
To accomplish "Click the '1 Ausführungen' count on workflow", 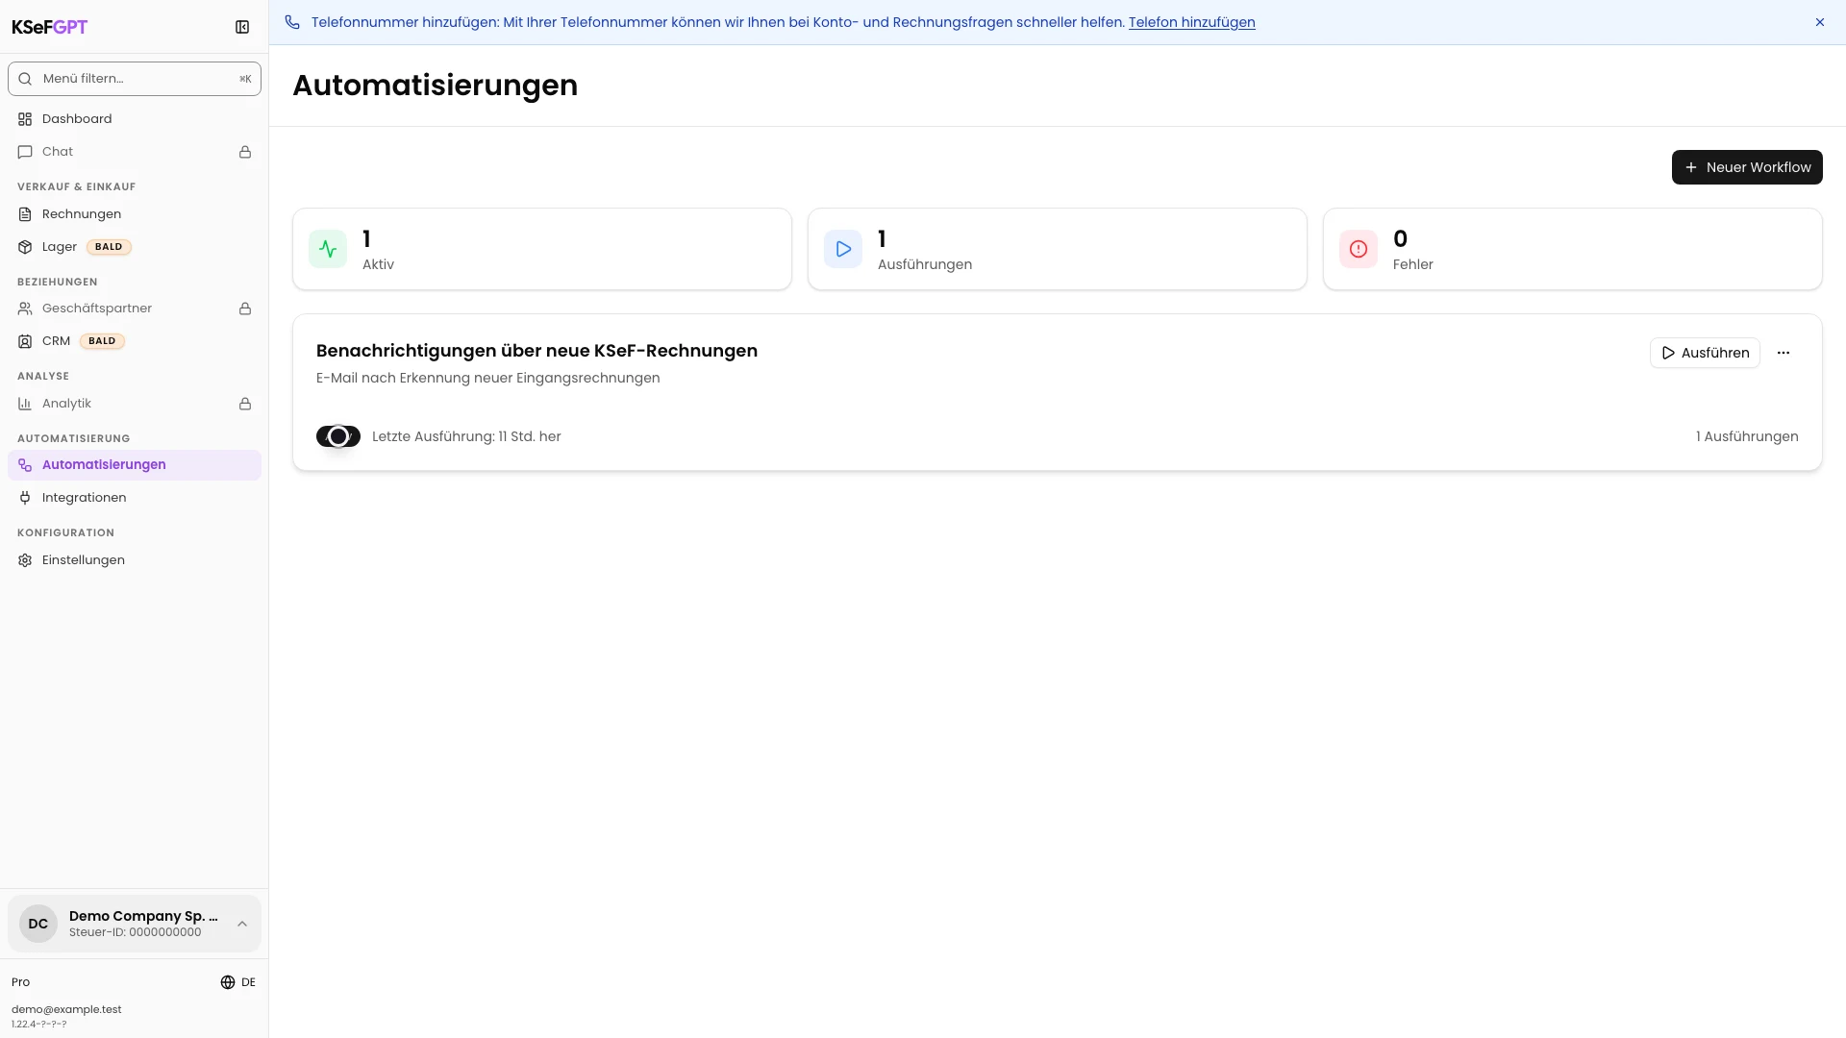I will tap(1747, 436).
